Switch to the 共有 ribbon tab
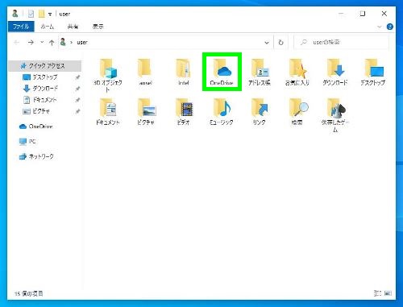The image size is (403, 307). point(73,27)
